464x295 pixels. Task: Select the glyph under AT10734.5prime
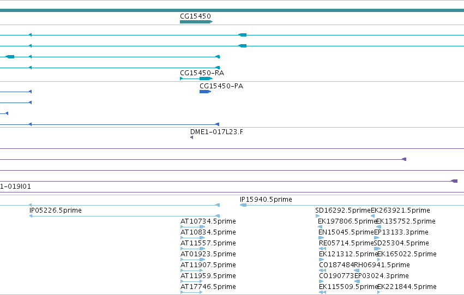coord(192,227)
